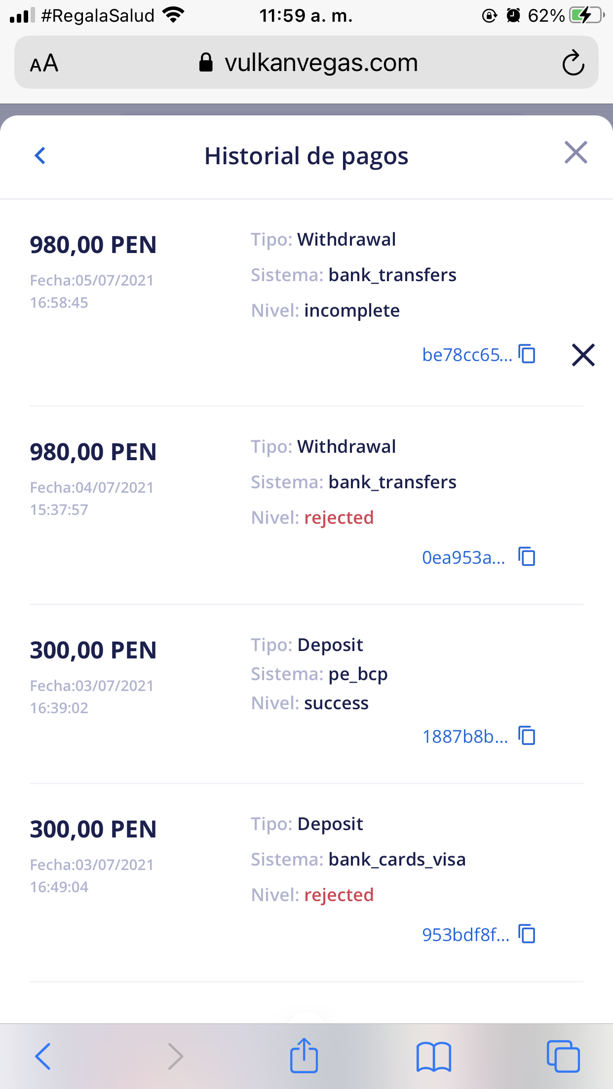Open transaction link be78cc65...
The image size is (613, 1089).
click(467, 355)
